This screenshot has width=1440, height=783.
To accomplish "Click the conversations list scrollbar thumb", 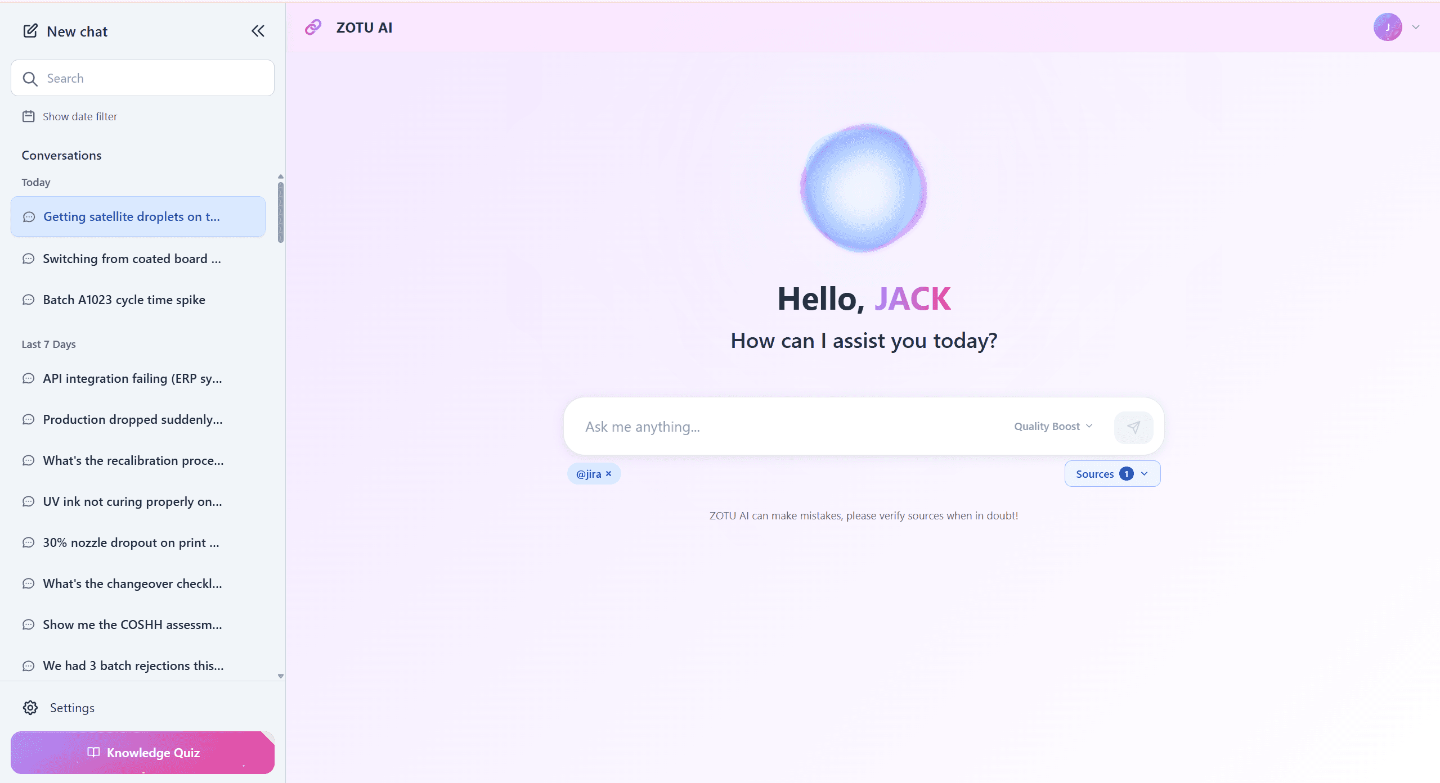I will pyautogui.click(x=281, y=212).
